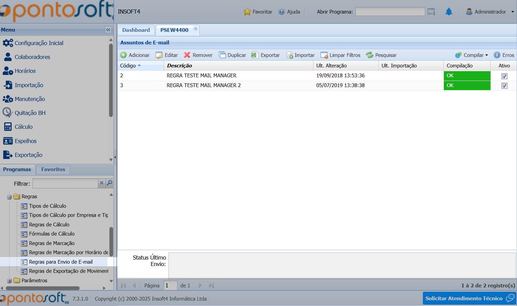
Task: Click Solicitar Atendimento Técnico button
Action: (469, 298)
